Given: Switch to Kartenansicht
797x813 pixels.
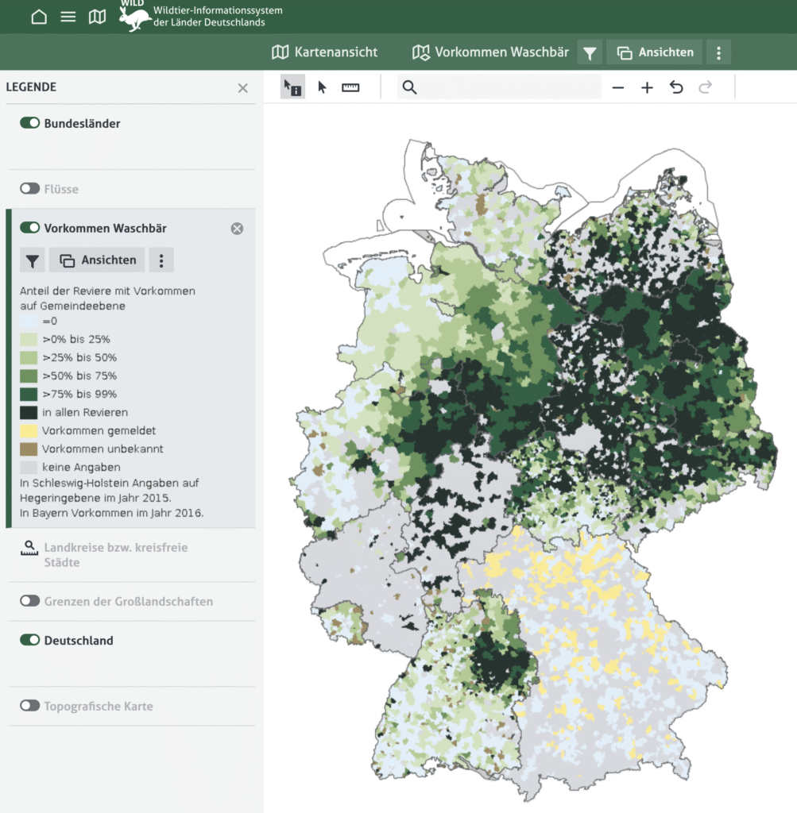Looking at the screenshot, I should click(x=324, y=52).
